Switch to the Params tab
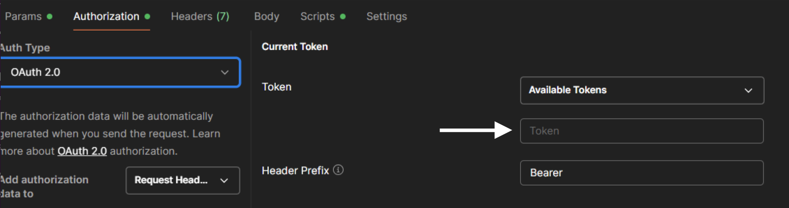Image resolution: width=789 pixels, height=208 pixels. (x=23, y=16)
